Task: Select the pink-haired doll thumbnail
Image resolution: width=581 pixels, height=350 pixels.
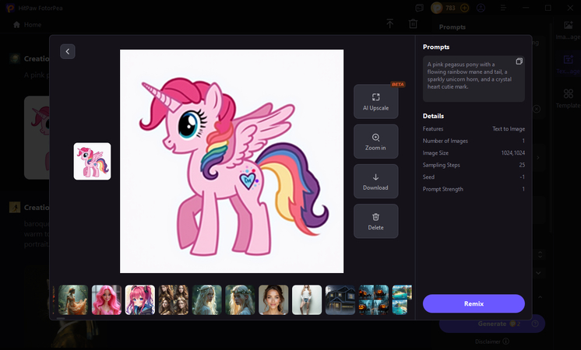Action: [107, 299]
